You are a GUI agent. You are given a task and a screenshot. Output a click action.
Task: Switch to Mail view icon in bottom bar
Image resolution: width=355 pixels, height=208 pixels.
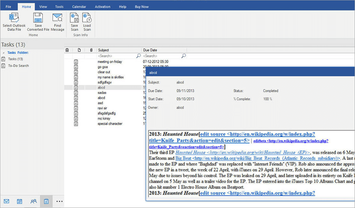coord(7,201)
